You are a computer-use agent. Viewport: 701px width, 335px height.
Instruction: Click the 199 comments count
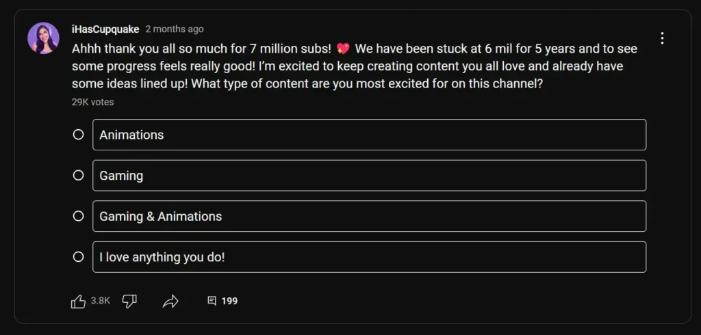pyautogui.click(x=229, y=301)
